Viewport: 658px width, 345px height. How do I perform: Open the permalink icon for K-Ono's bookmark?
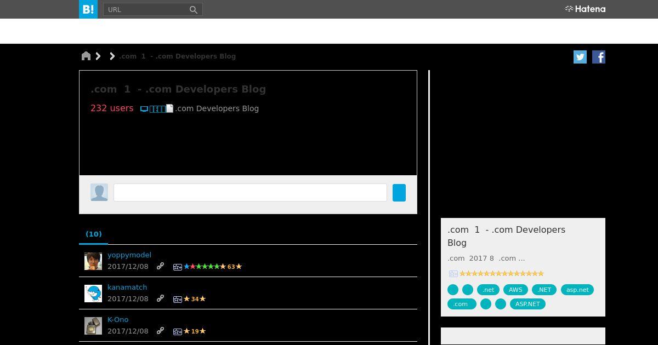coord(160,331)
